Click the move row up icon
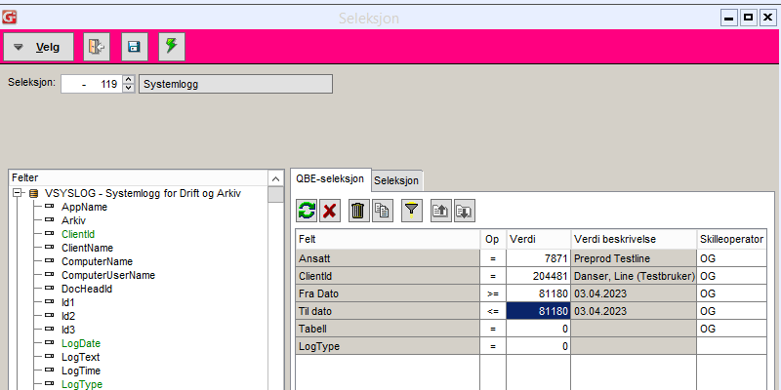Image resolution: width=781 pixels, height=390 pixels. pyautogui.click(x=441, y=211)
